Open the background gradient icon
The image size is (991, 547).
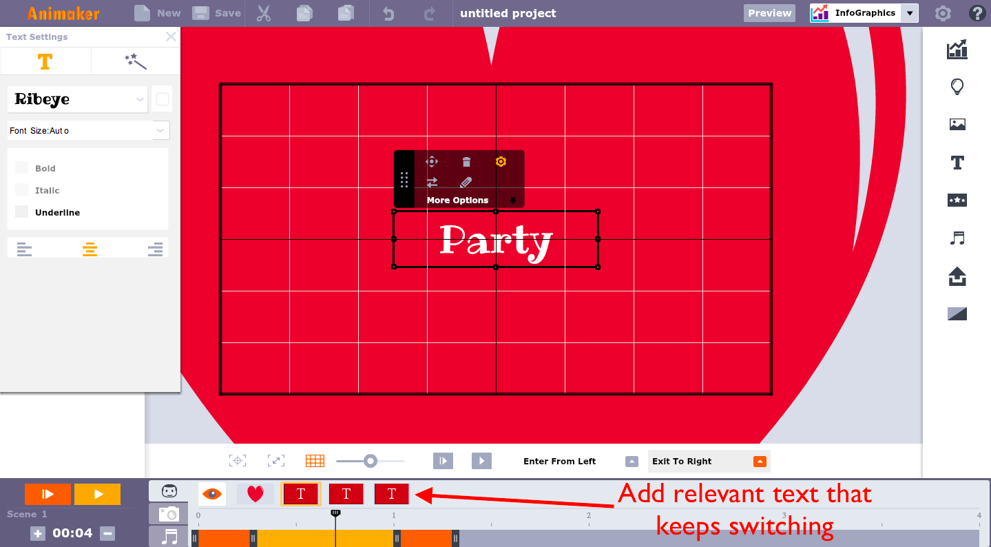click(957, 314)
